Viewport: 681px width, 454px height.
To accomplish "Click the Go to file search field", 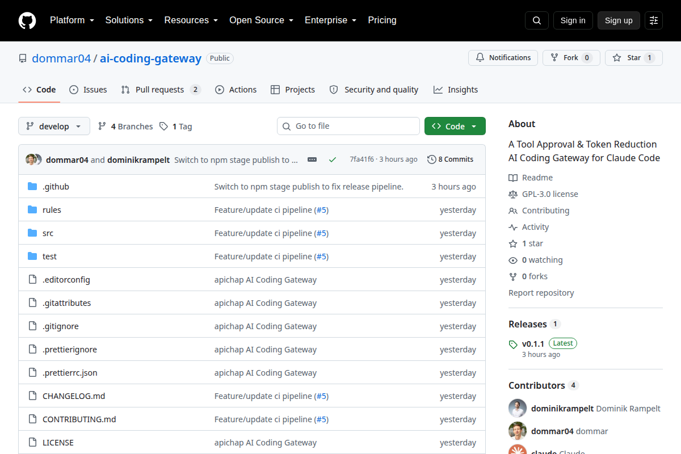I will 348,126.
